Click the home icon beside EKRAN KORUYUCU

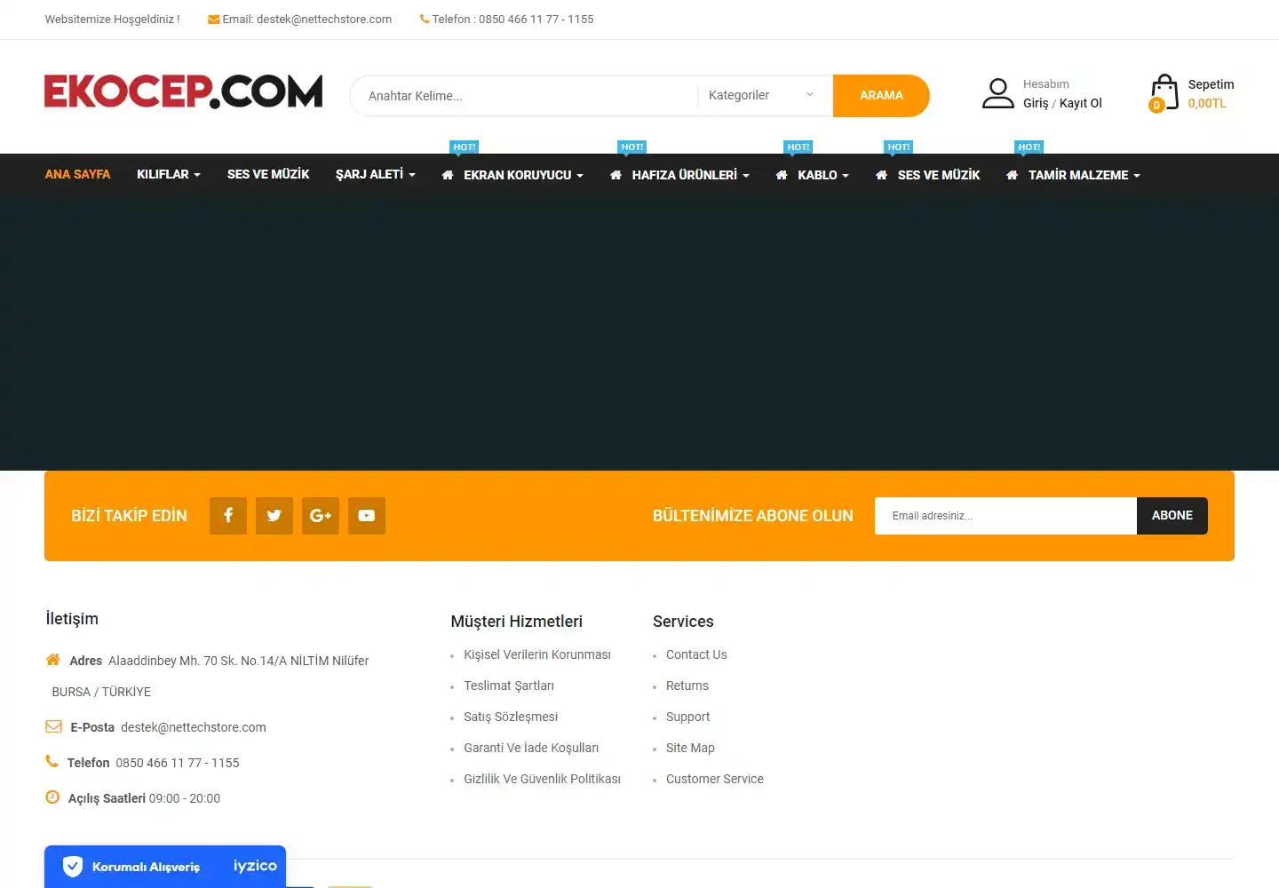448,175
